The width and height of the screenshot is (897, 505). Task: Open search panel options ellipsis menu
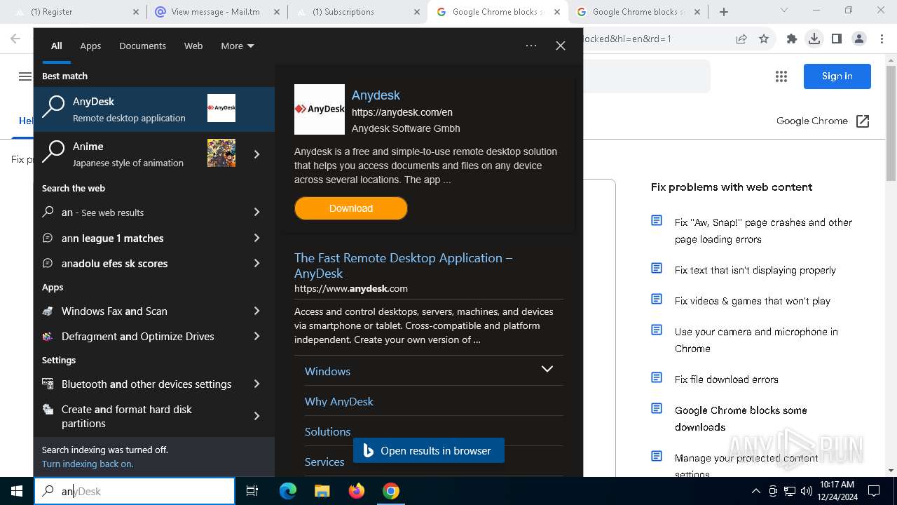pos(531,46)
